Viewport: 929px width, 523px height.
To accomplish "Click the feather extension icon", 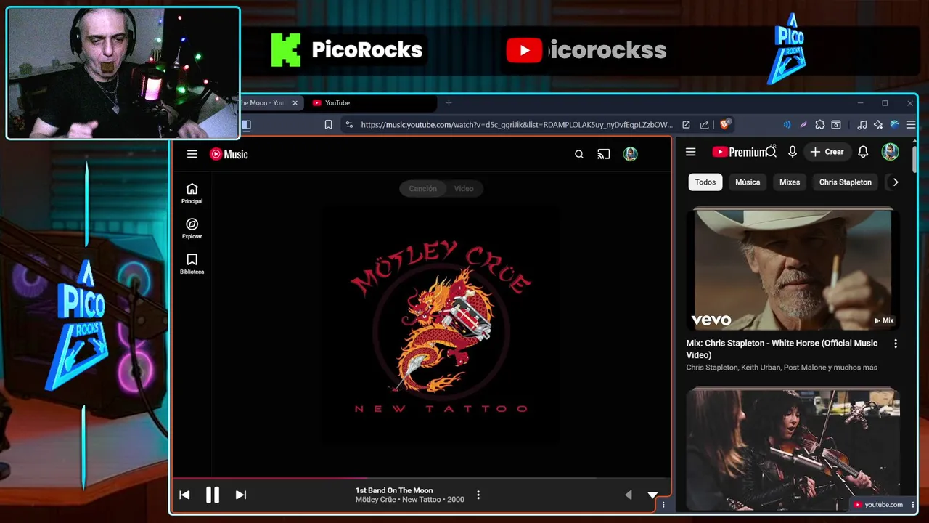I will point(803,125).
